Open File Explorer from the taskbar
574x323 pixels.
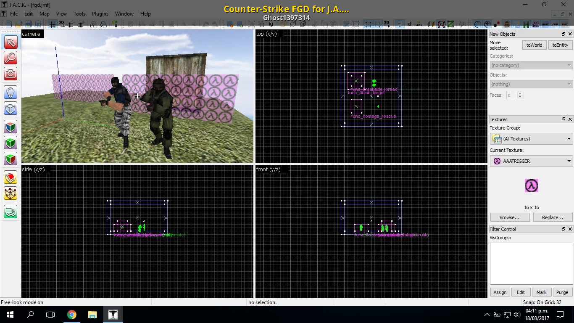pos(92,315)
